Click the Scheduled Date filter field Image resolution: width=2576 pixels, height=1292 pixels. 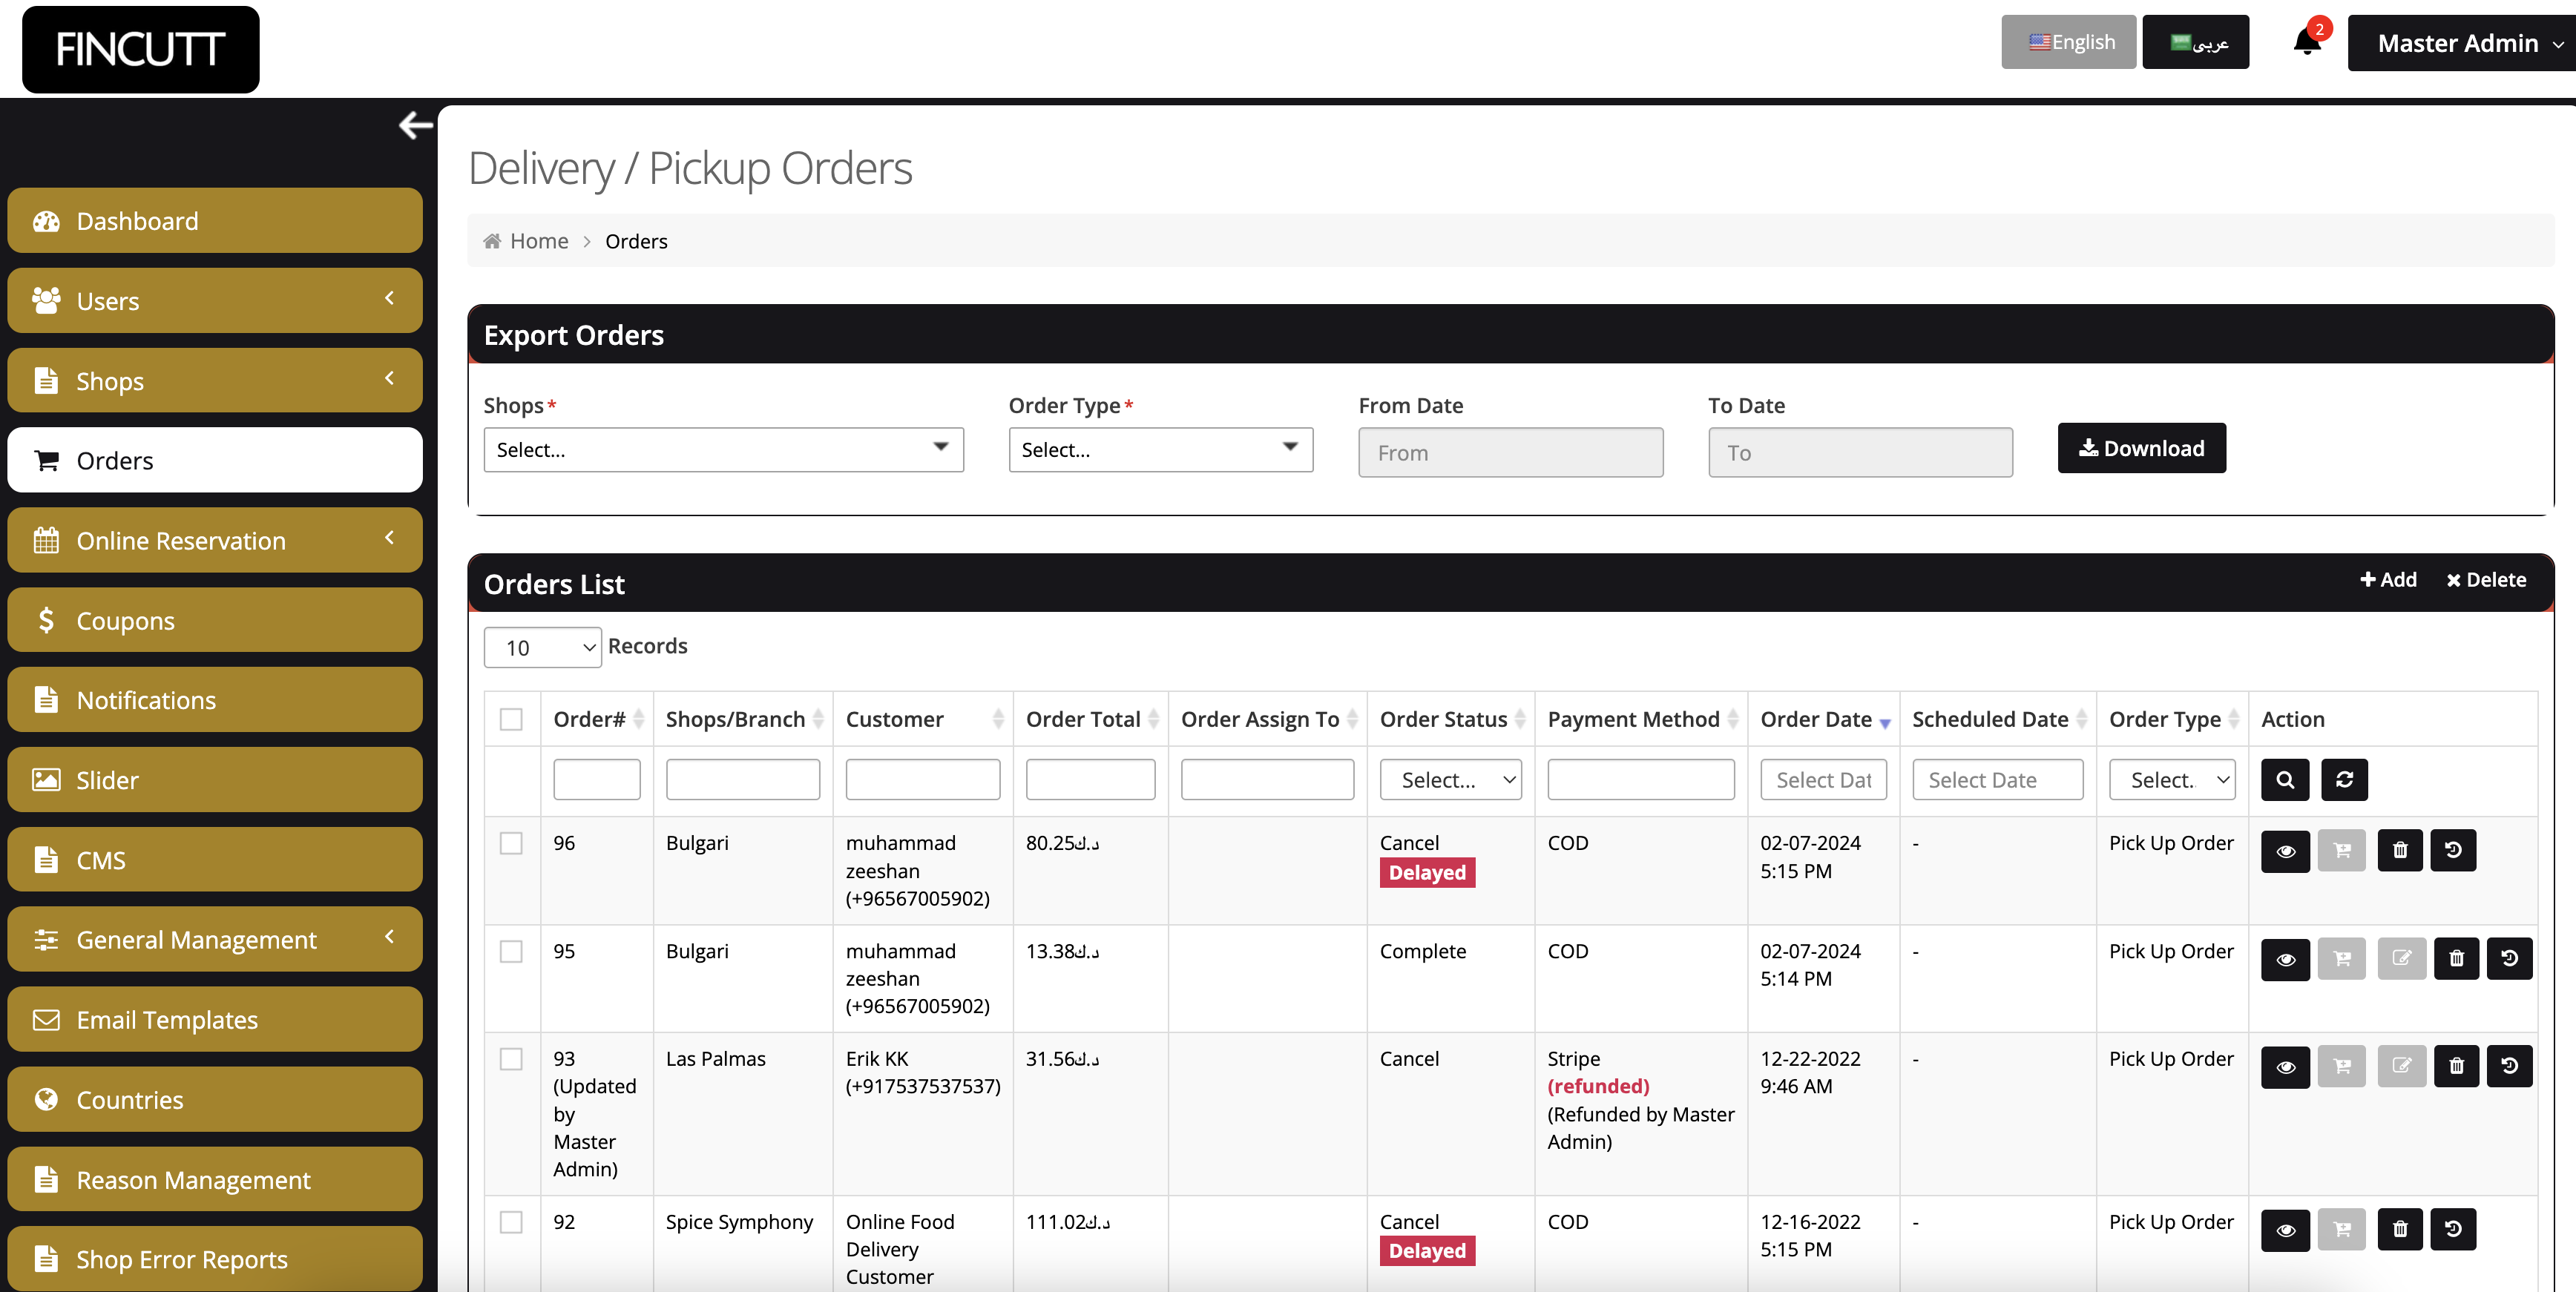[1997, 779]
